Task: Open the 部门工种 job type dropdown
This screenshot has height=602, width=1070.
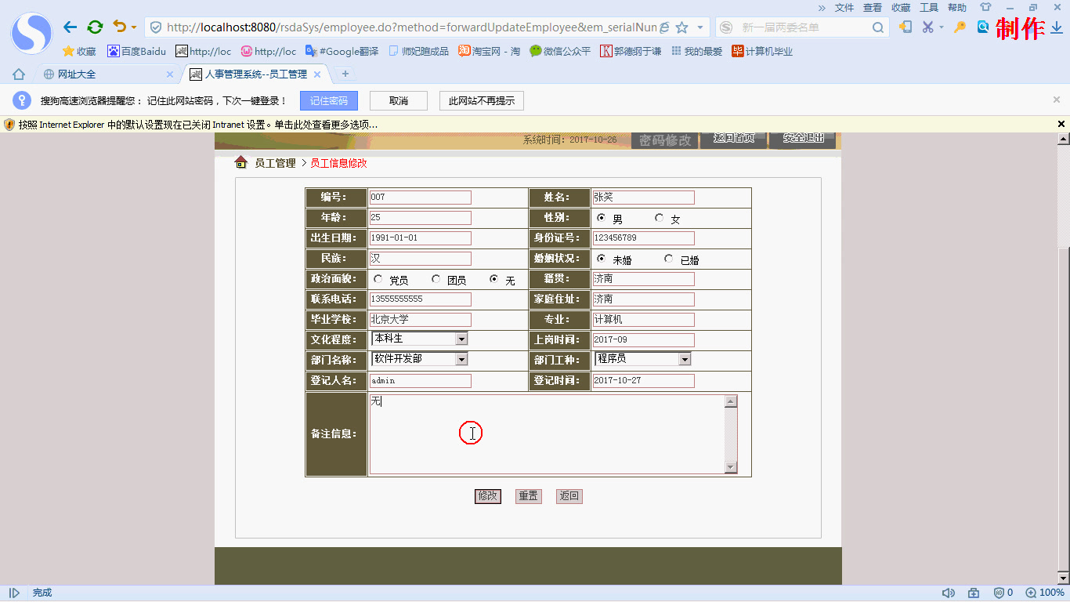Action: [684, 359]
